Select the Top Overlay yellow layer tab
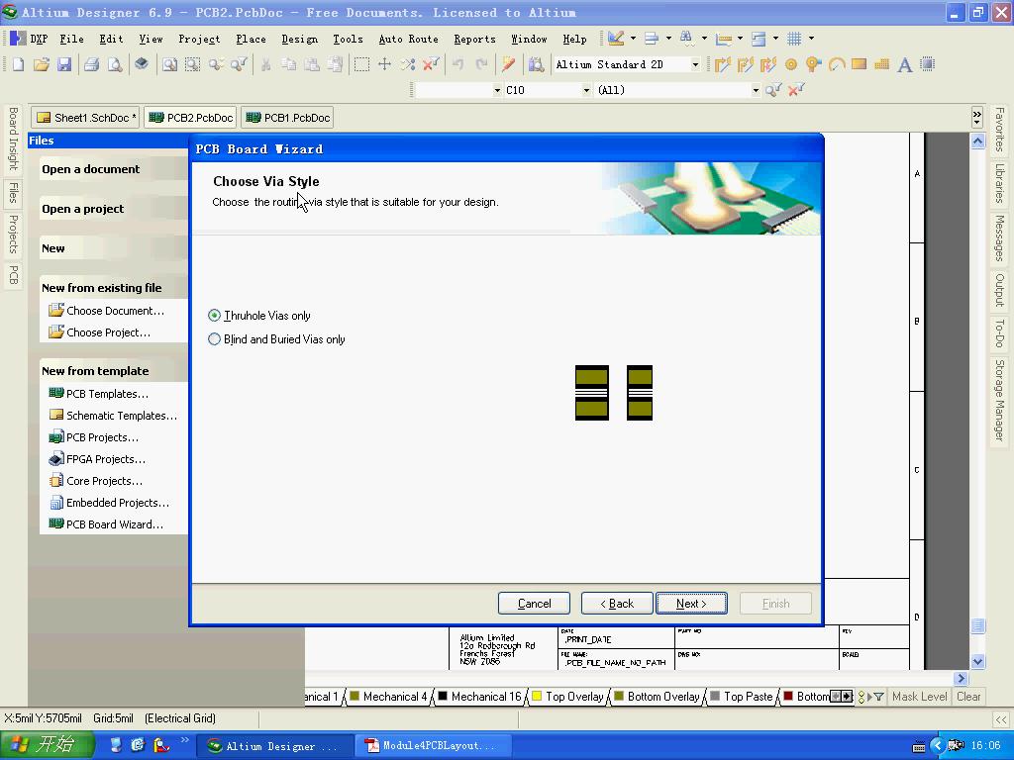 coord(567,696)
